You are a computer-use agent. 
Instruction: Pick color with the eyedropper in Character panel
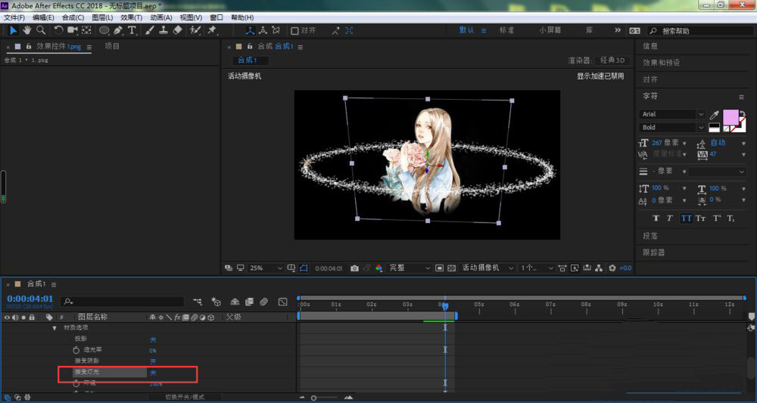tap(715, 114)
